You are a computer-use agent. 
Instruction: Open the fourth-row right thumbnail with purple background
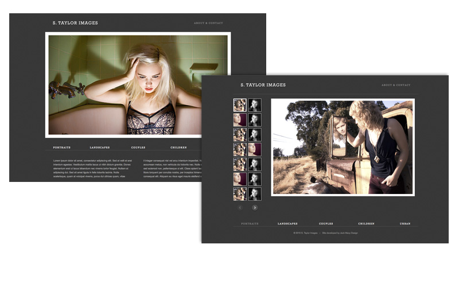(x=255, y=149)
